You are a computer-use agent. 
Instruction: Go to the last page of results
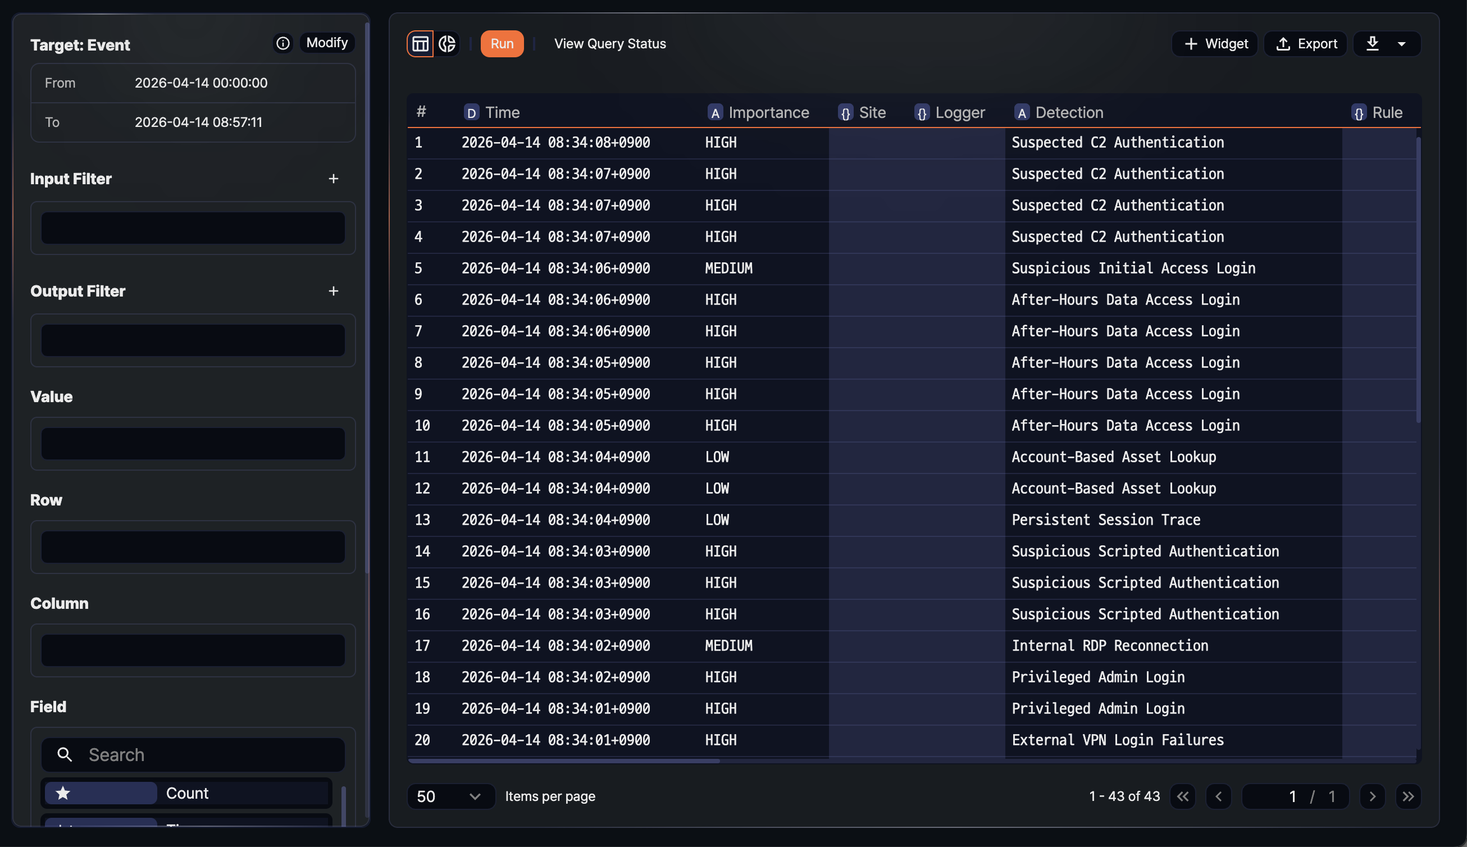(x=1407, y=796)
